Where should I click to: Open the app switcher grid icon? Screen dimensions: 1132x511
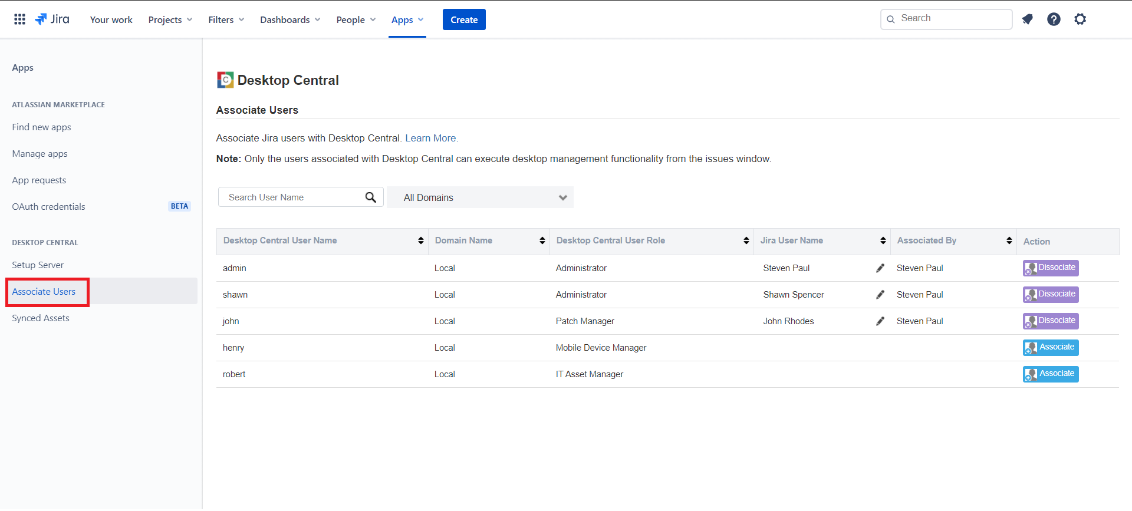(x=19, y=19)
